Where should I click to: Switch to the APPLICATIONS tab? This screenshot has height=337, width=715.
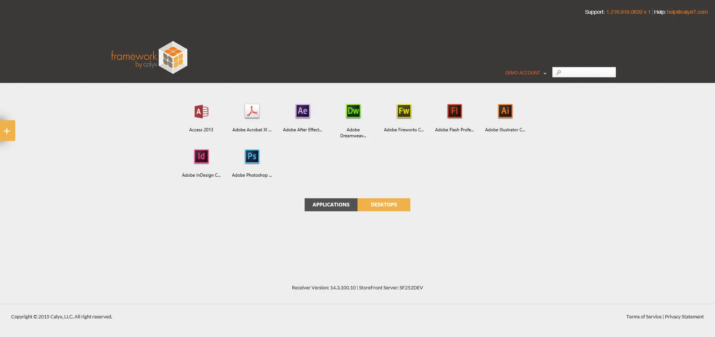331,205
